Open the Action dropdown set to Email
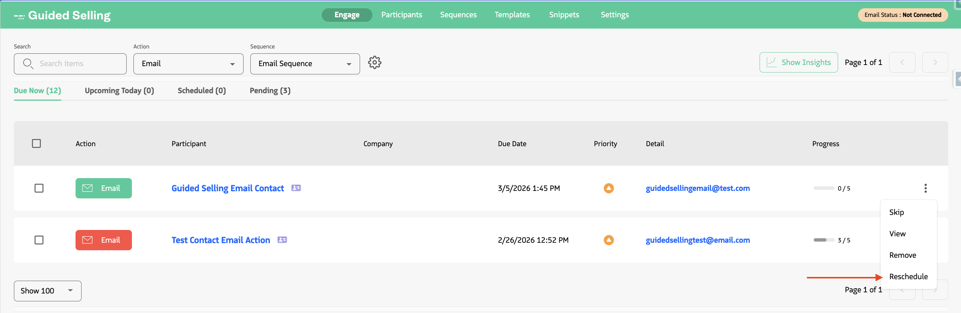This screenshot has height=313, width=961. [188, 64]
